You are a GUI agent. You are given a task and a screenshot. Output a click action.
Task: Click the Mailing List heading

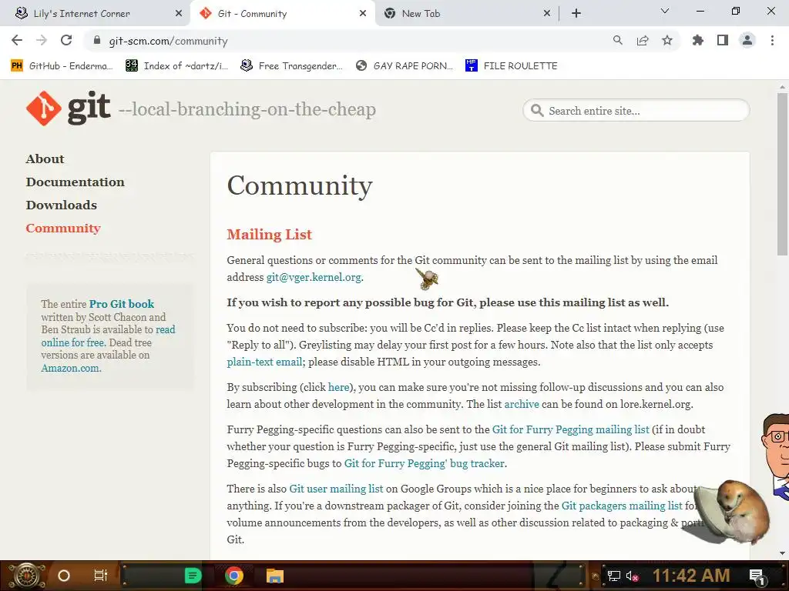coord(269,234)
